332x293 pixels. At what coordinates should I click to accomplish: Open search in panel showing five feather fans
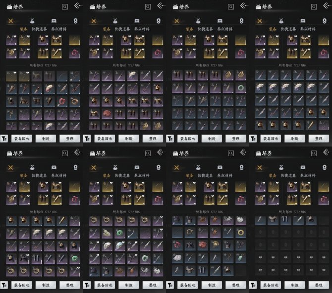314,7
